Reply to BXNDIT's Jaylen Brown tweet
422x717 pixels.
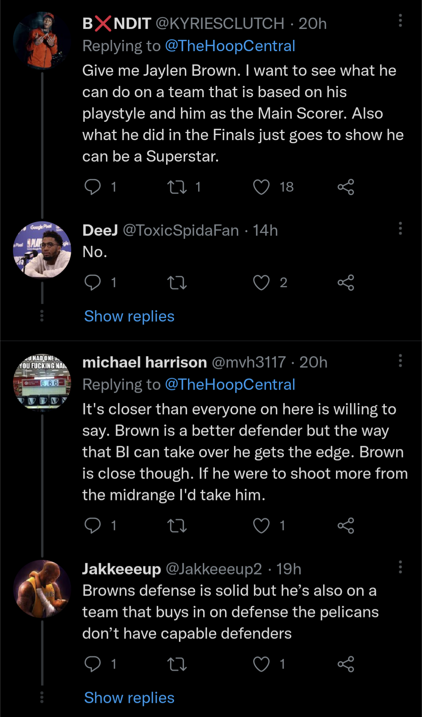(93, 187)
